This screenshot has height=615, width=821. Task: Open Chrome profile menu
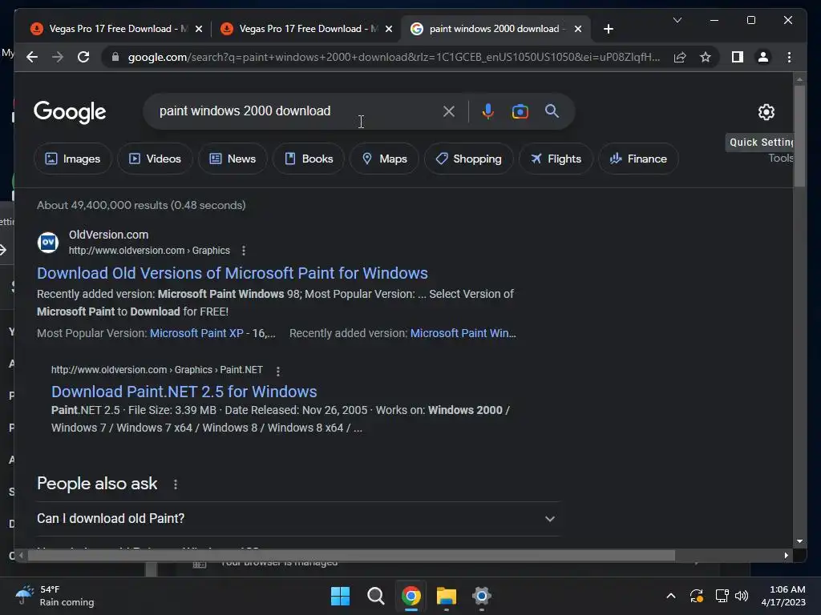tap(763, 57)
